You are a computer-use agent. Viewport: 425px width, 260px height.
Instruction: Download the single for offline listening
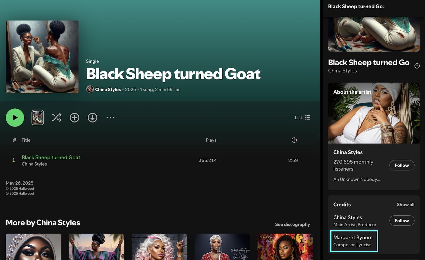(93, 117)
